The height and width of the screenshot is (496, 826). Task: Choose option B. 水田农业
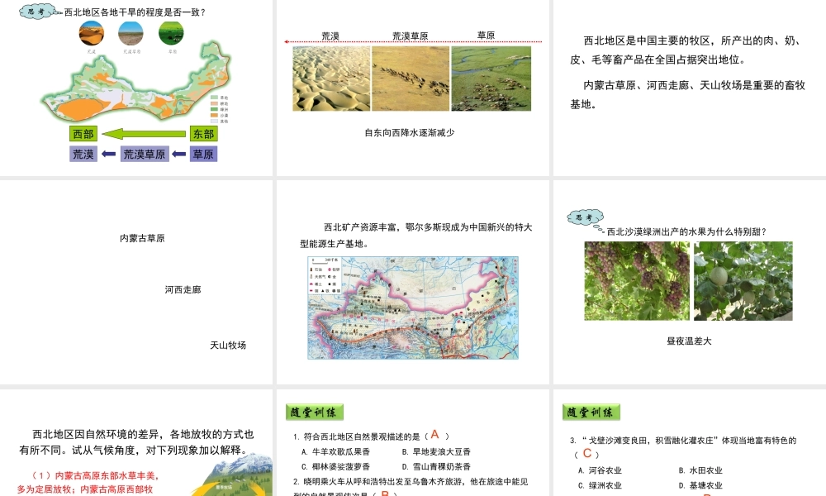[700, 470]
